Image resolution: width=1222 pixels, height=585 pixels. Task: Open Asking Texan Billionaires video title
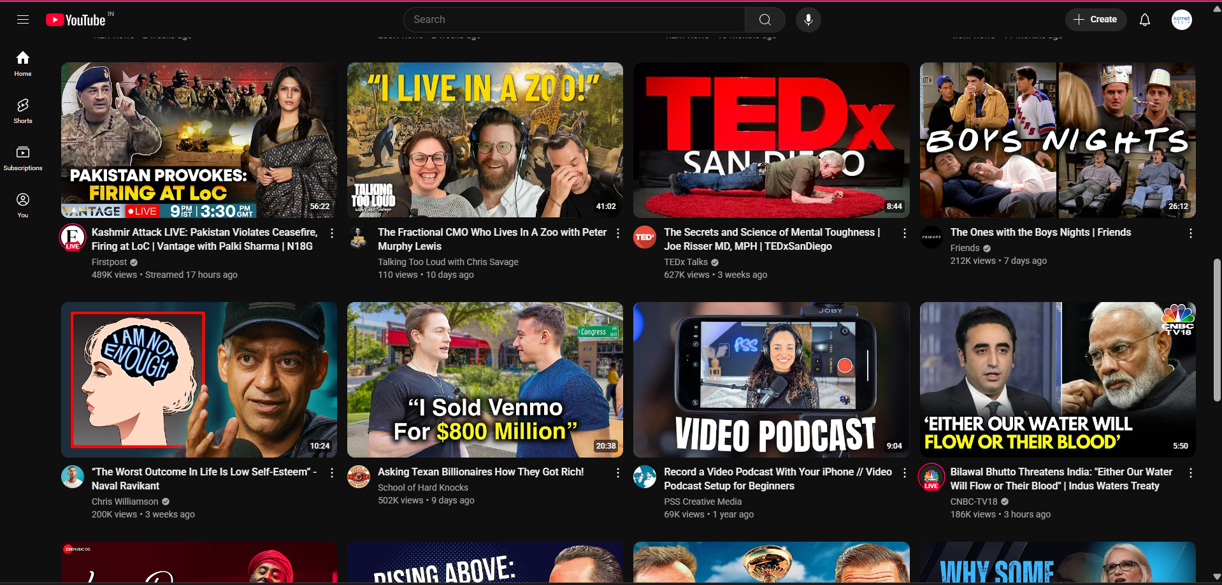click(480, 472)
